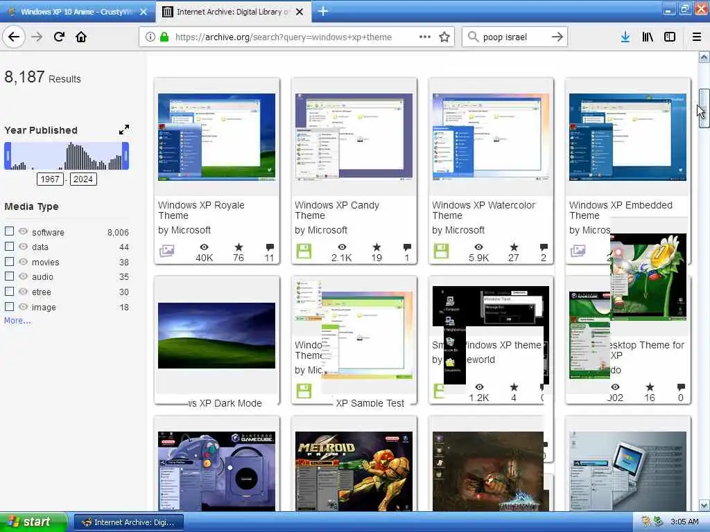Open the Firefox hamburger menu
710x532 pixels.
(697, 37)
